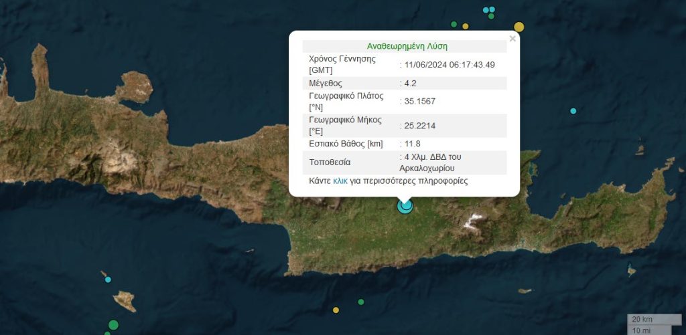Close the earthquake info popup
Viewport: 686px width, 335px height.
click(x=512, y=39)
